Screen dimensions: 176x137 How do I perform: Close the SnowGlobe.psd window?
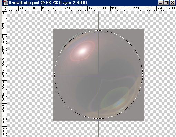point(173,3)
